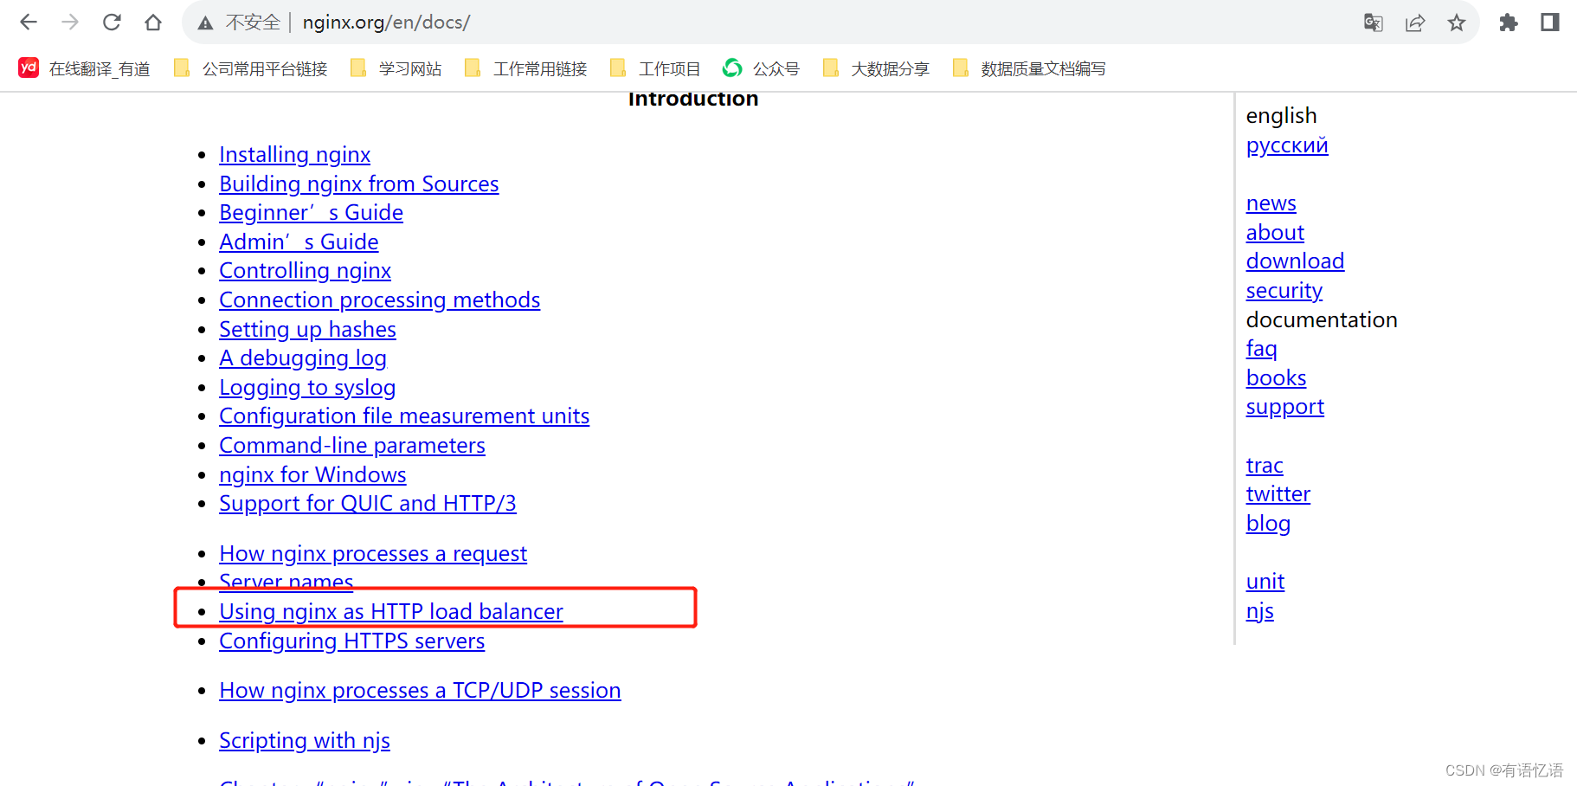Open the Google Translate page icon
The width and height of the screenshot is (1577, 786).
[1374, 23]
